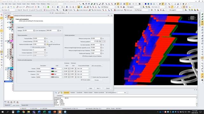The width and height of the screenshot is (204, 114).
Task: Click the Isolate Layer toolbar icon
Action: pos(119,10)
